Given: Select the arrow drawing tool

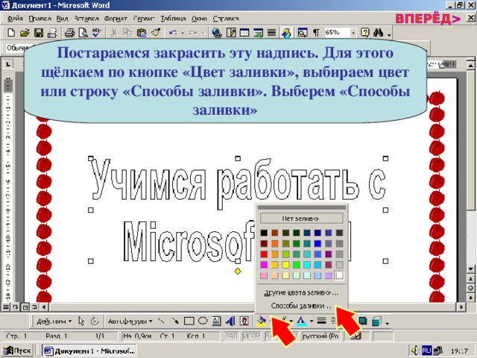Looking at the screenshot, I should [175, 321].
